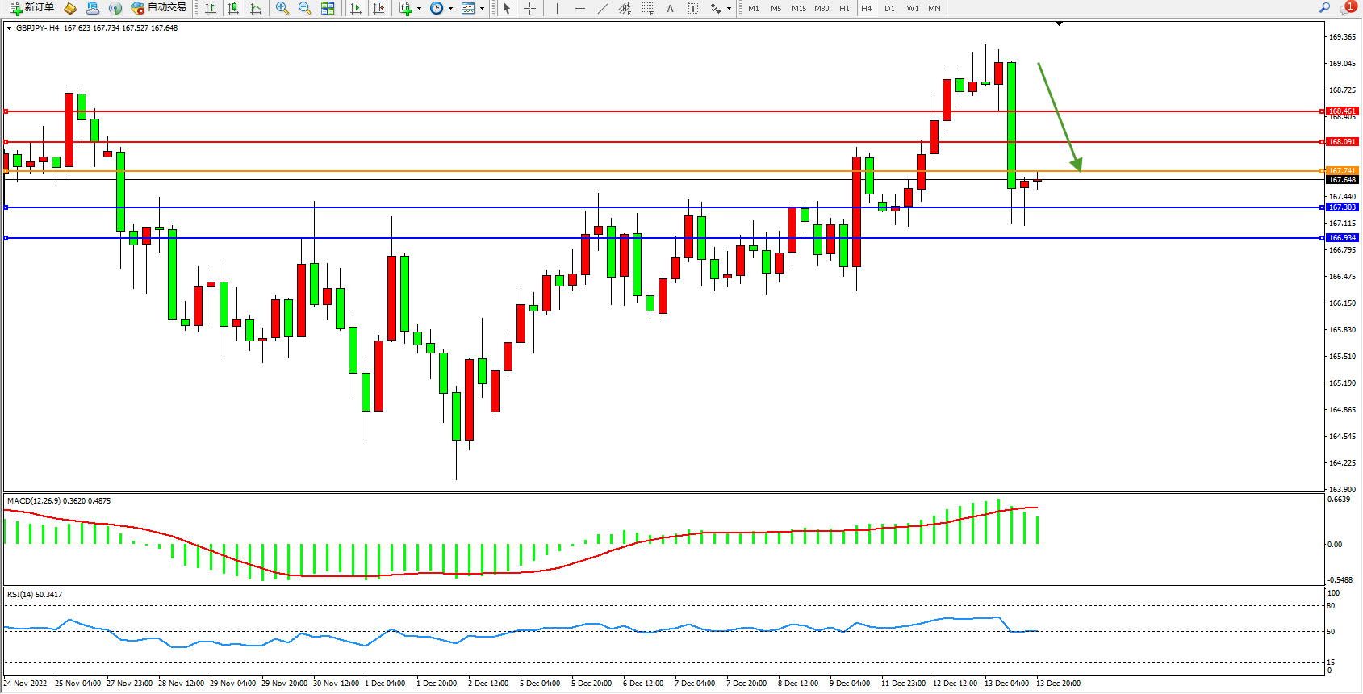Open the search magnifier at top right

(x=1324, y=8)
